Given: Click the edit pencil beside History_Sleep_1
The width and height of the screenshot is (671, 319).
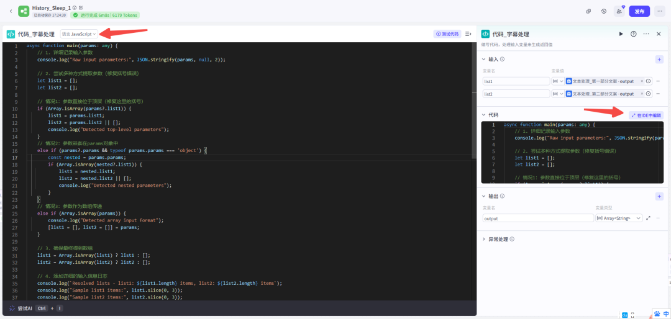Looking at the screenshot, I should pos(80,7).
